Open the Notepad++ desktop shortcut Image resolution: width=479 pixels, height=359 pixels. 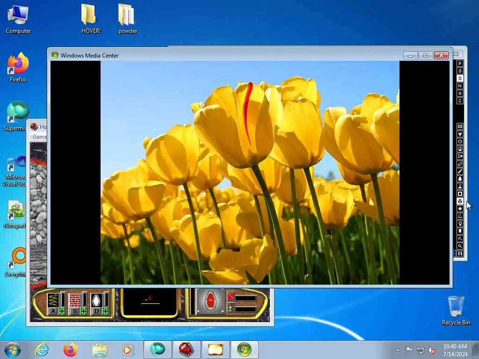[x=15, y=214]
